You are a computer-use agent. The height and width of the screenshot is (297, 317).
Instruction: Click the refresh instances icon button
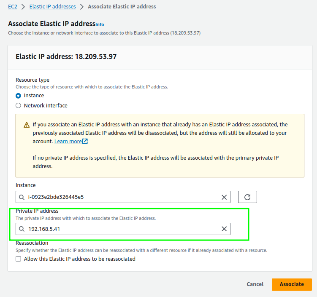click(x=247, y=197)
